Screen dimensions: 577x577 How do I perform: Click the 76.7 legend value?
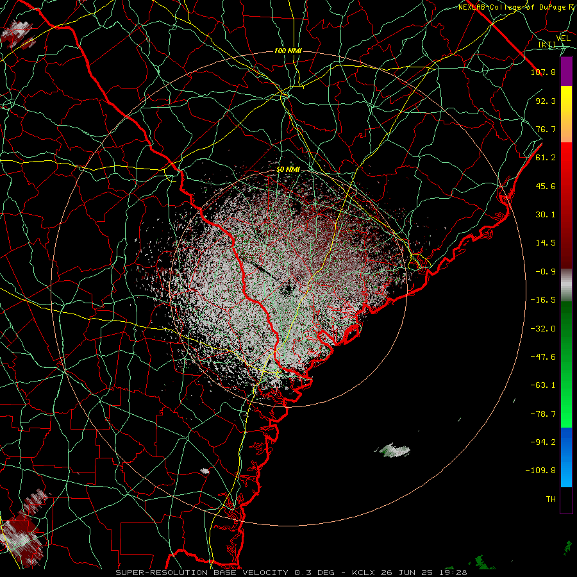pyautogui.click(x=546, y=129)
